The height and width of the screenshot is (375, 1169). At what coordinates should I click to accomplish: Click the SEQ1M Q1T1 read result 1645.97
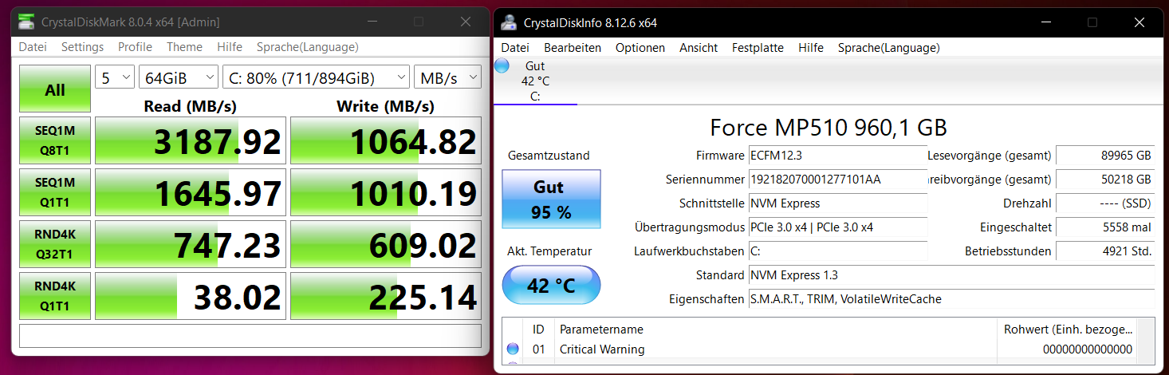[190, 192]
